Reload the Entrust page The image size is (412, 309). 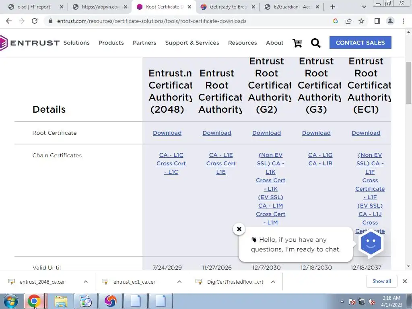(35, 21)
